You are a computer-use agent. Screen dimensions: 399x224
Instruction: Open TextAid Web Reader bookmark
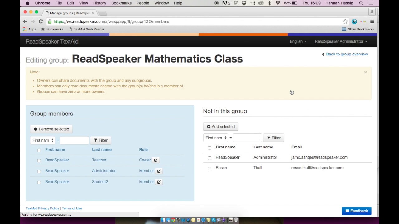86,29
